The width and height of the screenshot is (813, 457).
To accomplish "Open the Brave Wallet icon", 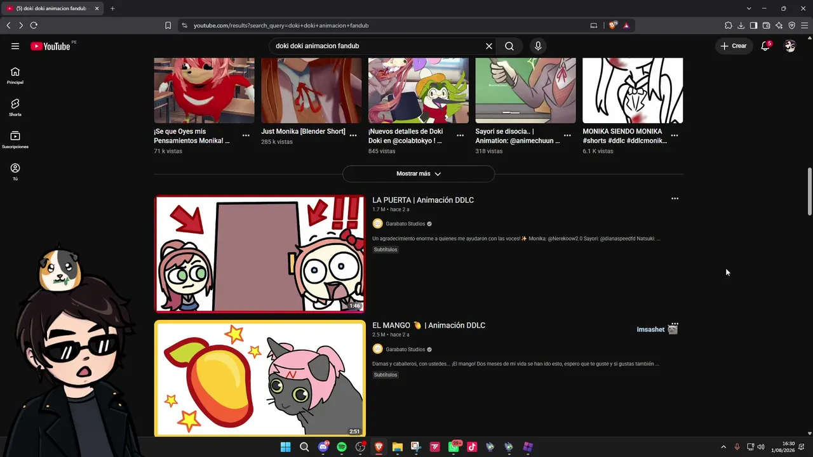I will click(x=766, y=25).
